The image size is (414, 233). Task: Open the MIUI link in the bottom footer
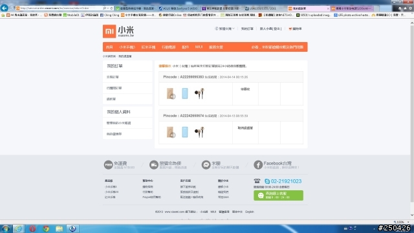coord(213,212)
